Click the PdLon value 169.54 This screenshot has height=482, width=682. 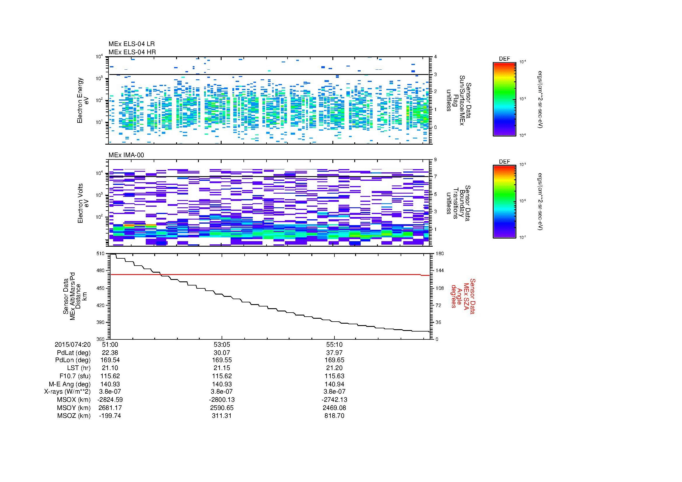(110, 360)
